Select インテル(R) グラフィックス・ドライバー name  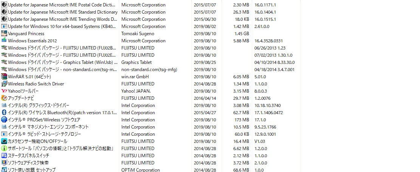[x=39, y=105]
